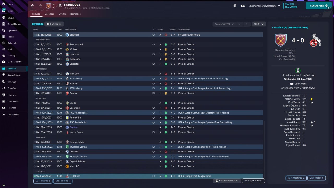Screen dimensions: 334x188
Task: Open the Dev. Centre section
Action: tap(14, 115)
